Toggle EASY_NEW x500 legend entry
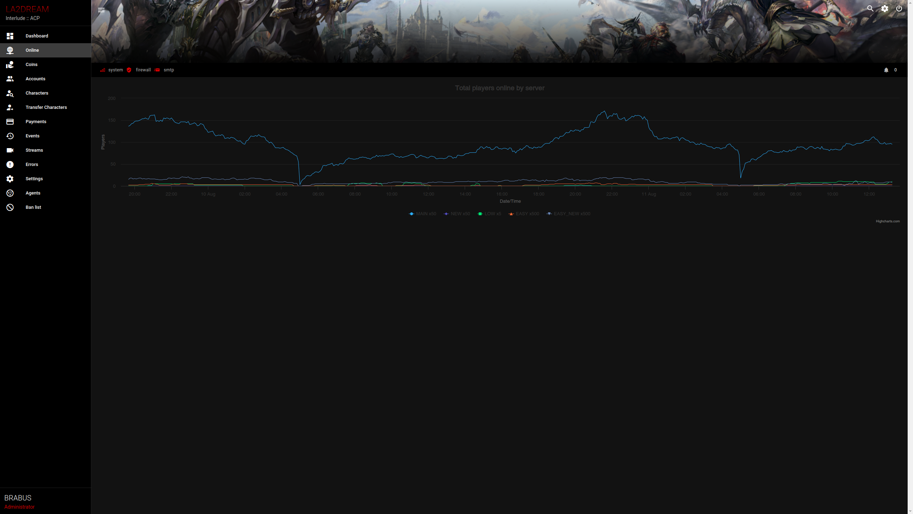 click(572, 214)
